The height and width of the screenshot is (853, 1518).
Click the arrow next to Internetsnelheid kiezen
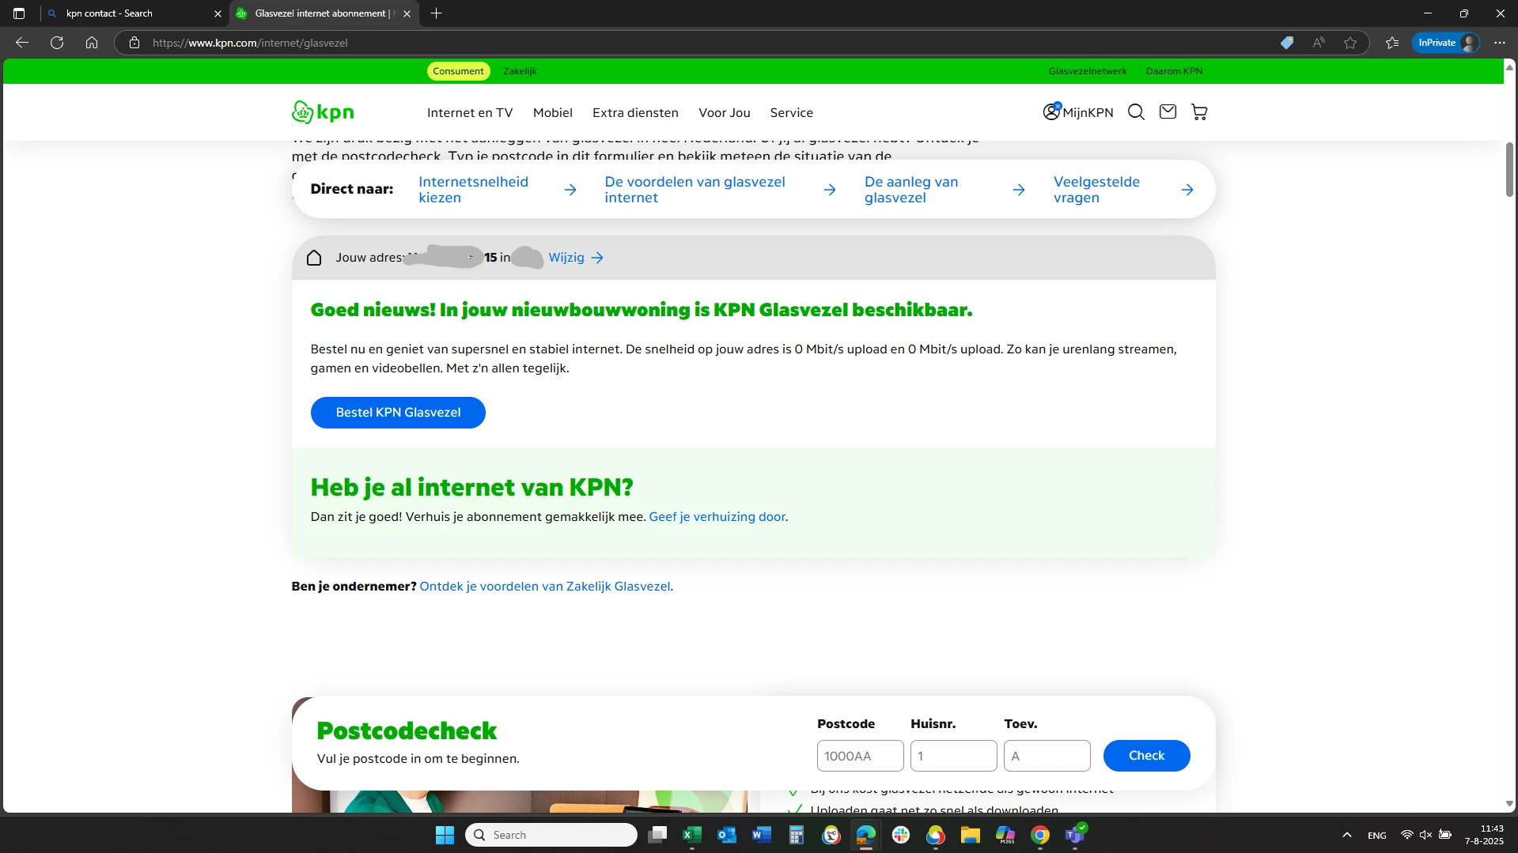[570, 190]
